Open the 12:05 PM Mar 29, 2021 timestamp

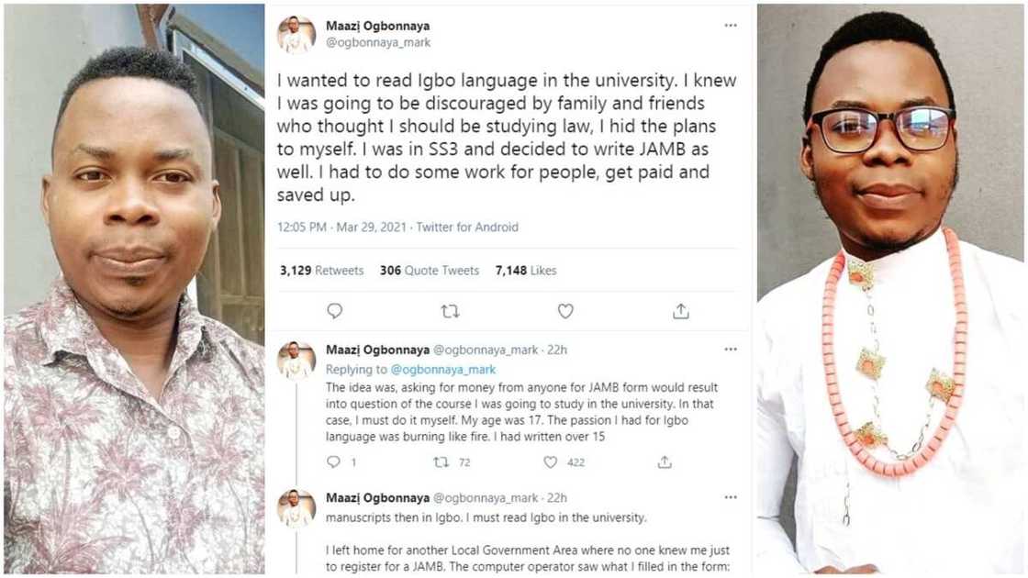pos(341,227)
